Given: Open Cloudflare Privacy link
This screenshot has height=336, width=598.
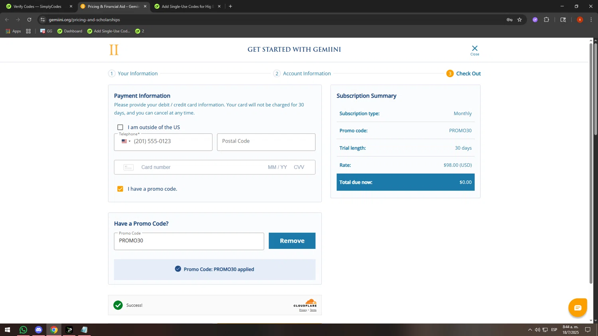Looking at the screenshot, I should (303, 310).
